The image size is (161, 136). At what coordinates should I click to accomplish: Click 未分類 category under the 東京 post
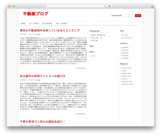click(x=38, y=34)
